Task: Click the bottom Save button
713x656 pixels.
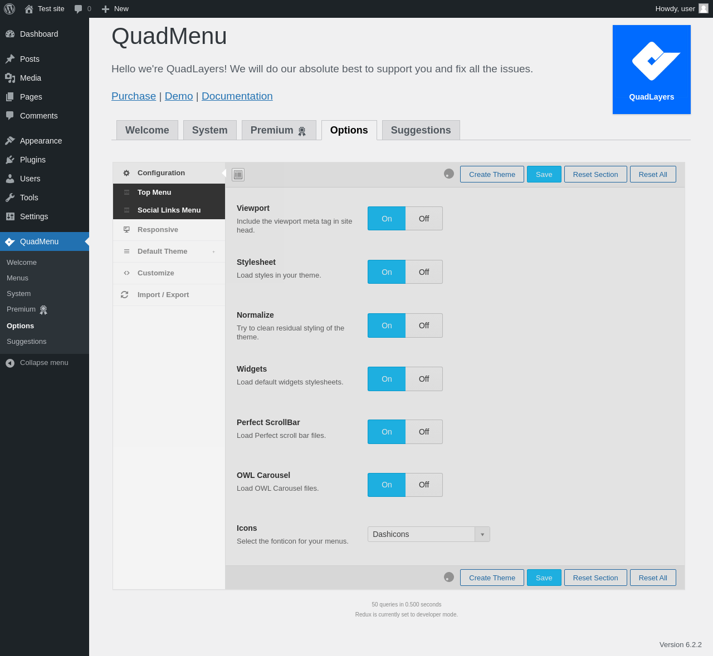Action: pyautogui.click(x=544, y=578)
